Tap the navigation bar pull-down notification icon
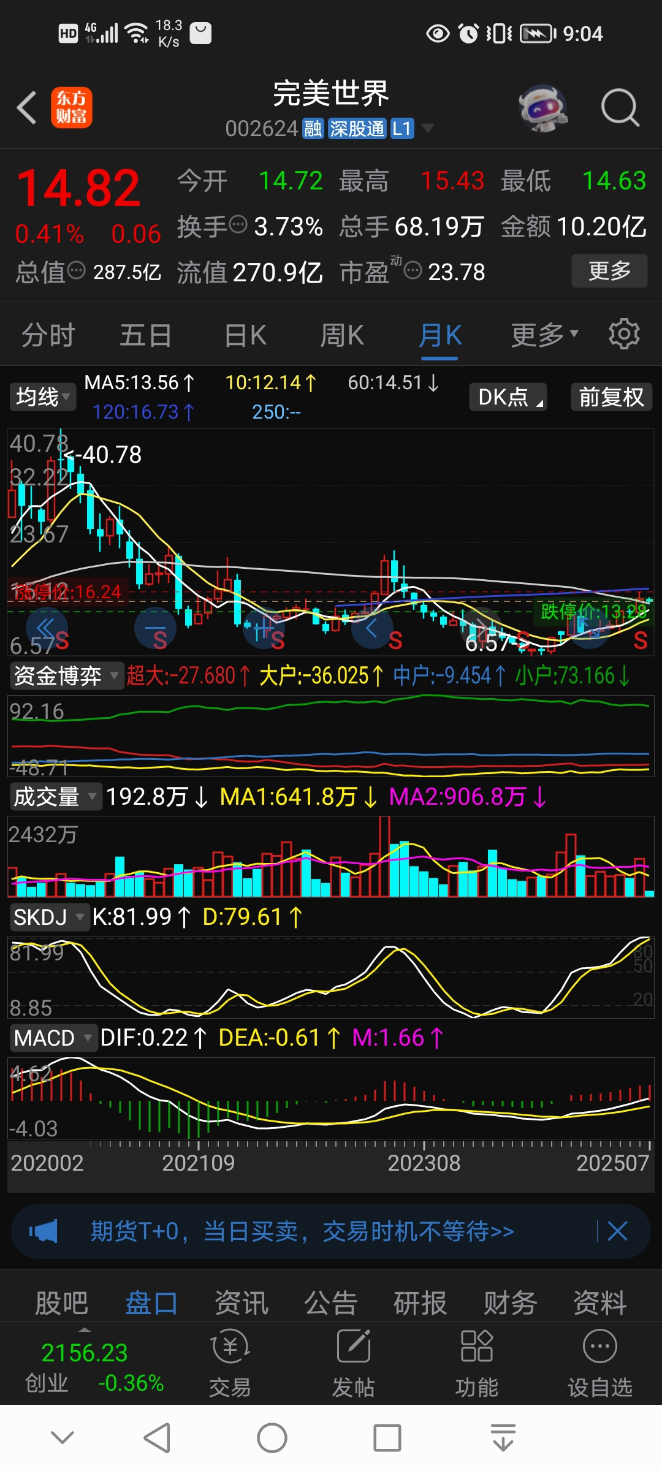This screenshot has height=1471, width=662. (503, 1437)
